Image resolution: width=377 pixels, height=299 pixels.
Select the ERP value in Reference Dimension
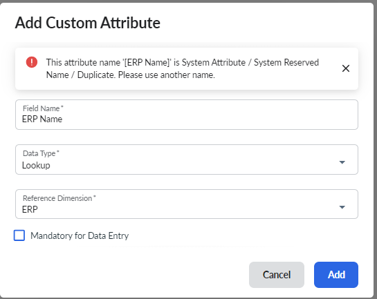[x=30, y=209]
